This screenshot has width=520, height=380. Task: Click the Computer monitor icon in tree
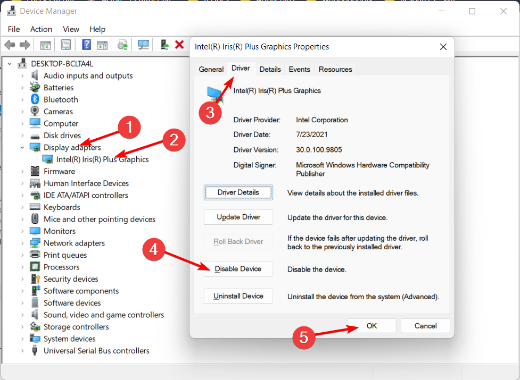[x=35, y=123]
